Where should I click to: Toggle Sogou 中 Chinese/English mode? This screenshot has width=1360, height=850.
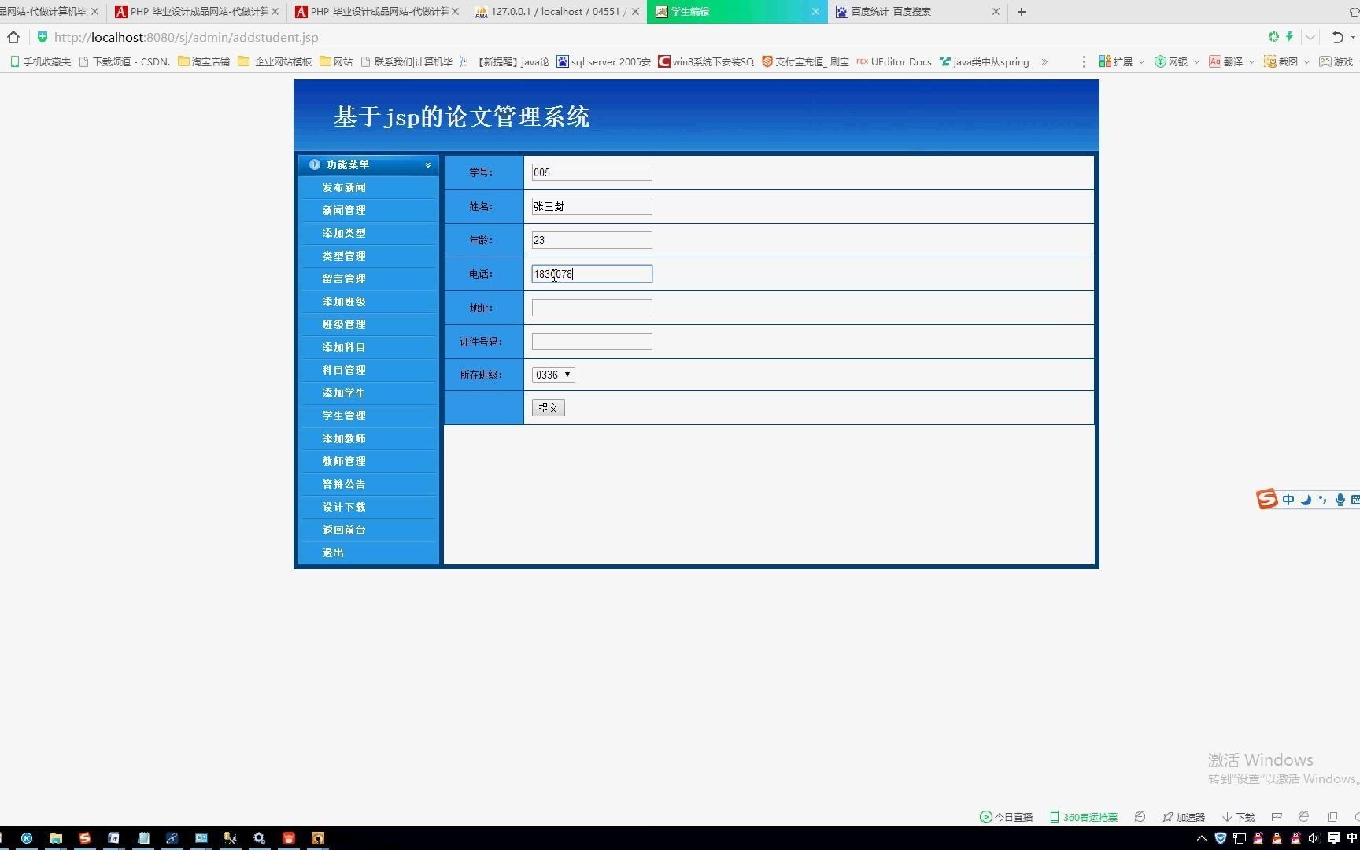pos(1288,500)
